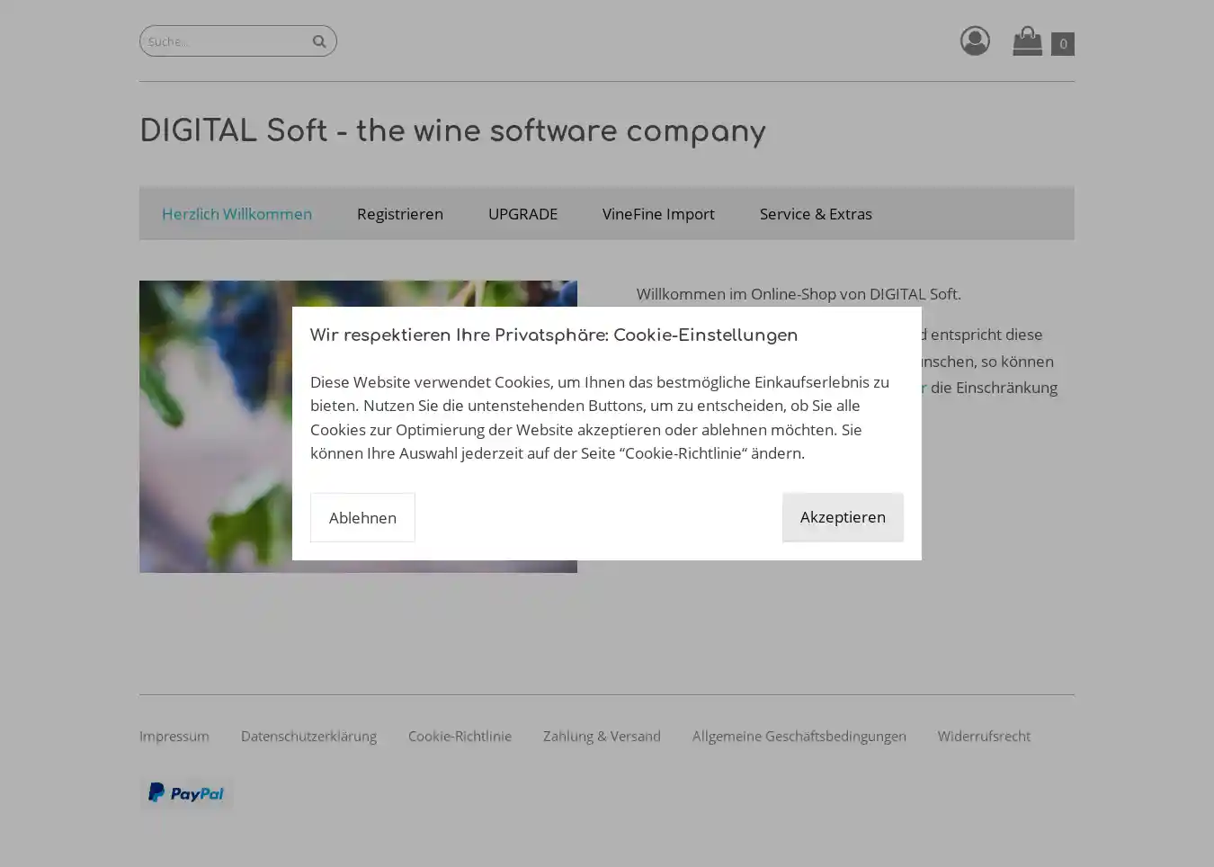Click the Widerrufsrecht footer link
Viewport: 1214px width, 867px height.
coord(983,736)
